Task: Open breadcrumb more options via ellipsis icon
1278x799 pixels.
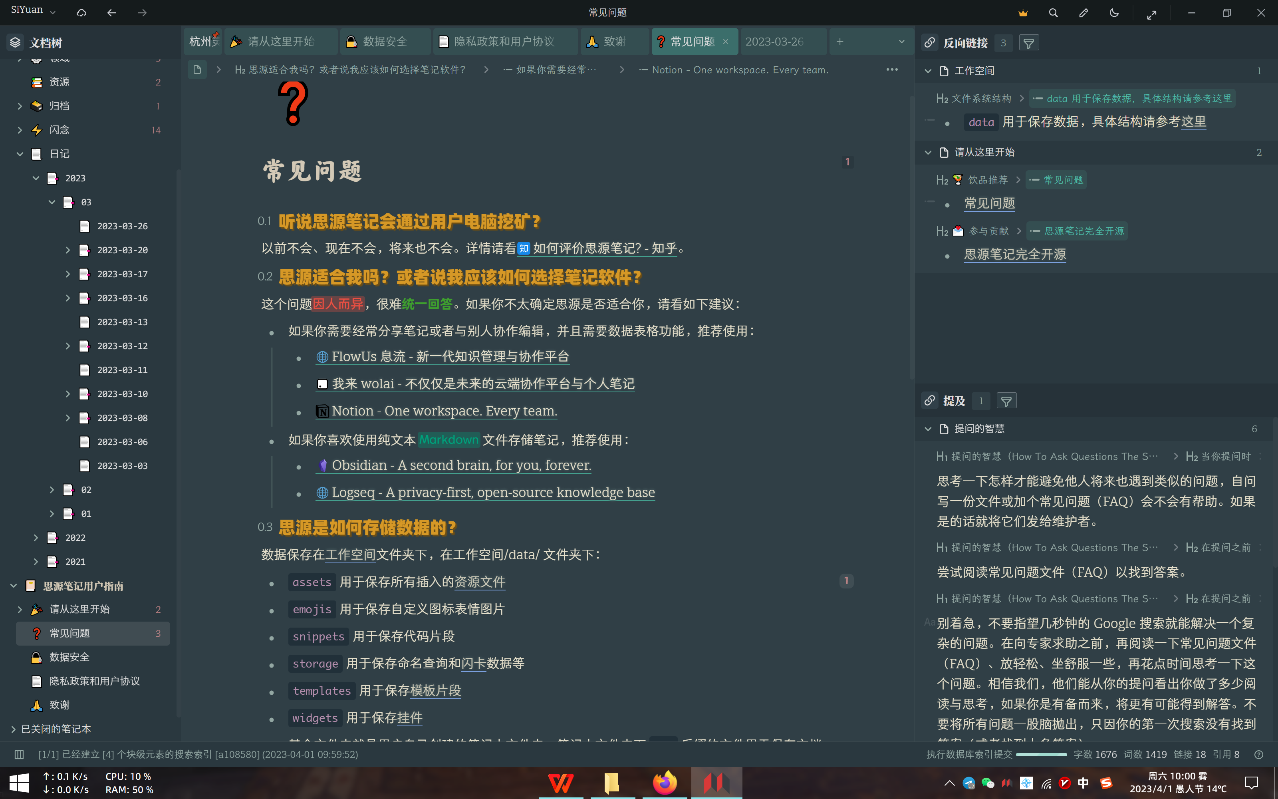Action: (893, 69)
